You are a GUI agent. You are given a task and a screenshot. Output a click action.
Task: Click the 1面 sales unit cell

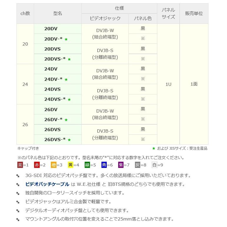point(194,84)
